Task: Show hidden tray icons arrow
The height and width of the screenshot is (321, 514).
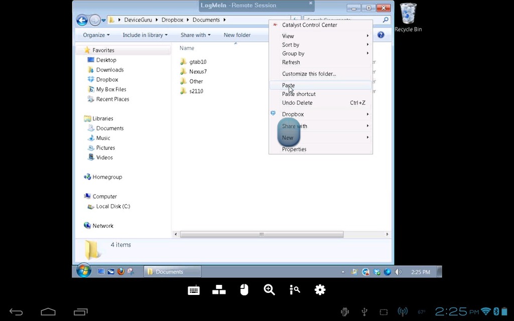Action: click(x=343, y=272)
